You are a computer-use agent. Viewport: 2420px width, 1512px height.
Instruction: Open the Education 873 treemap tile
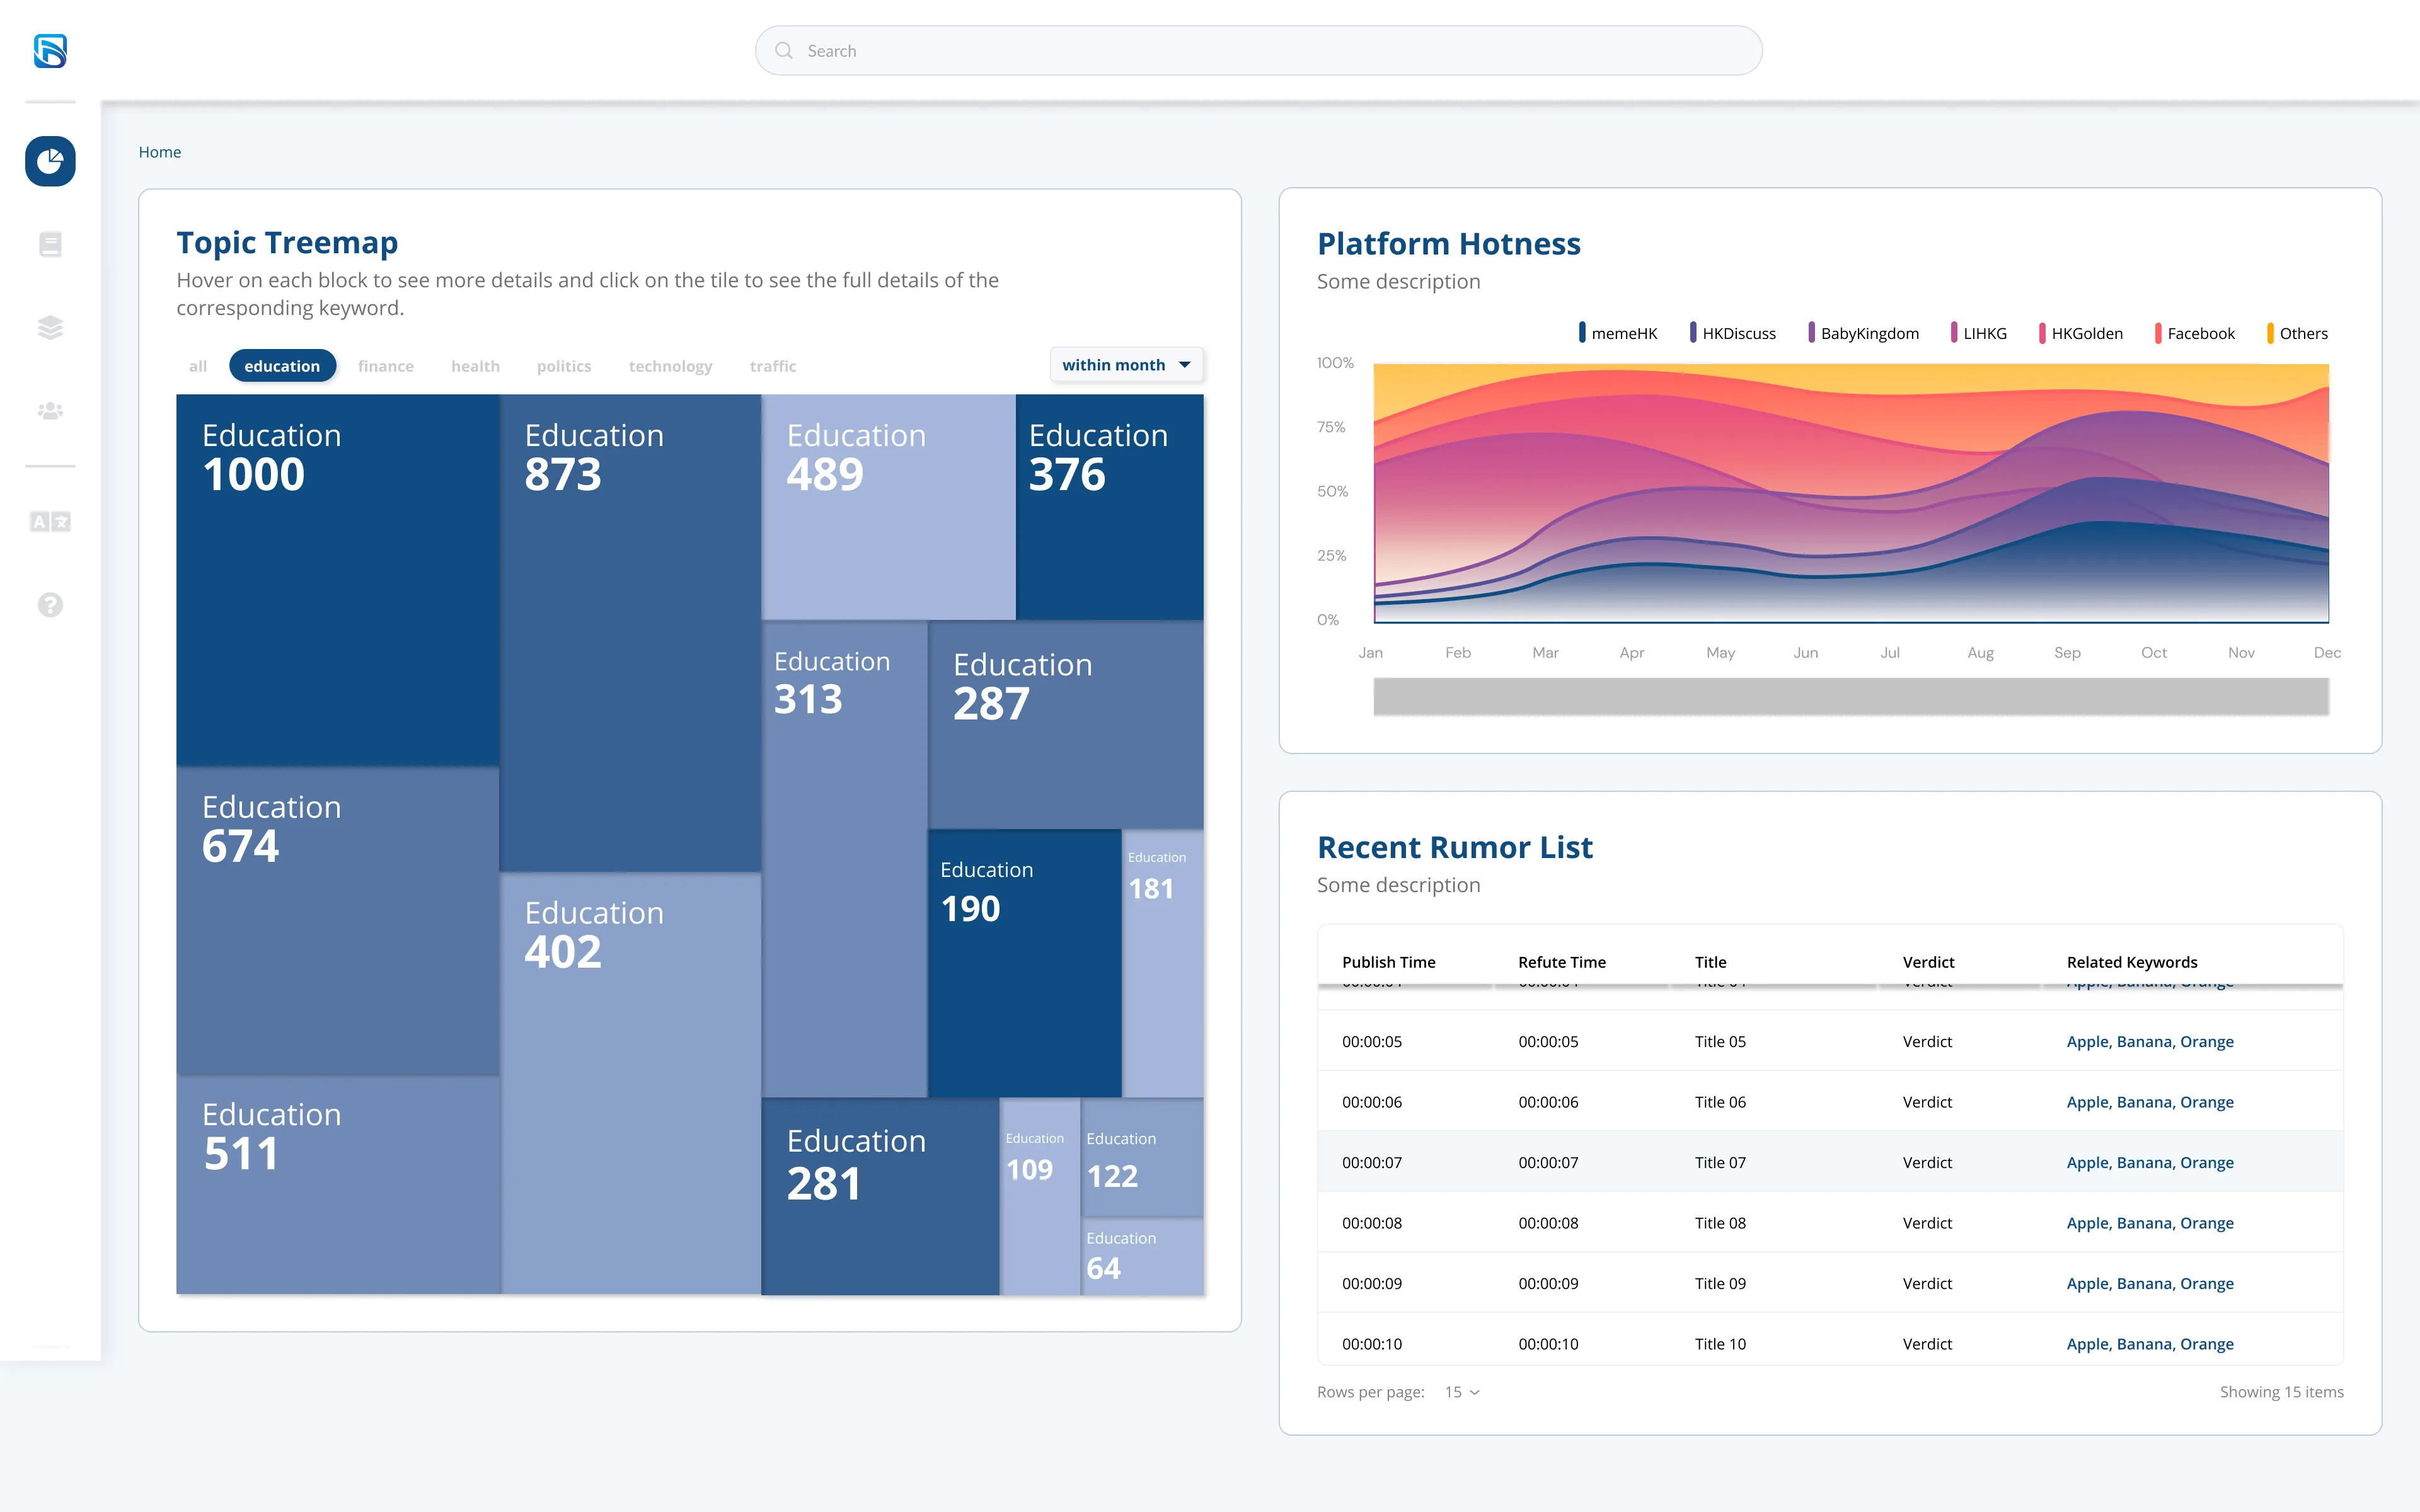coord(630,633)
